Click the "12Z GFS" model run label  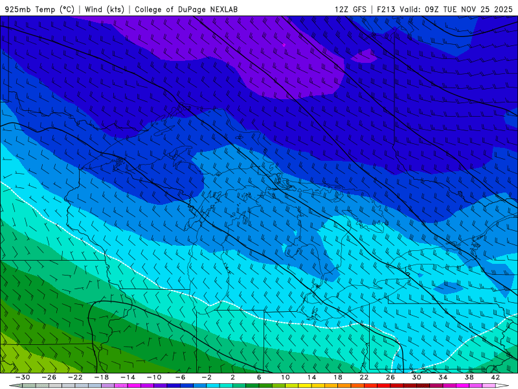[x=350, y=9]
